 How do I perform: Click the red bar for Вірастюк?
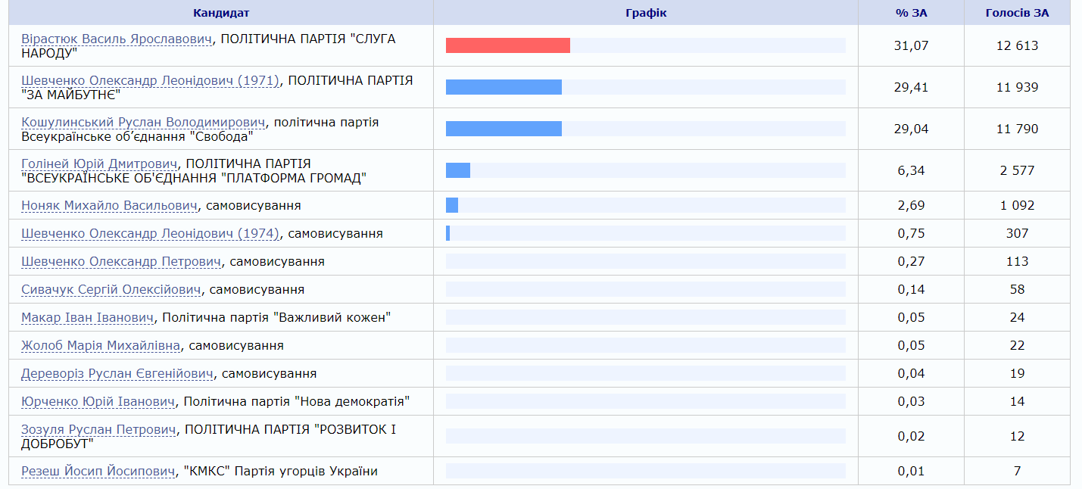point(507,45)
